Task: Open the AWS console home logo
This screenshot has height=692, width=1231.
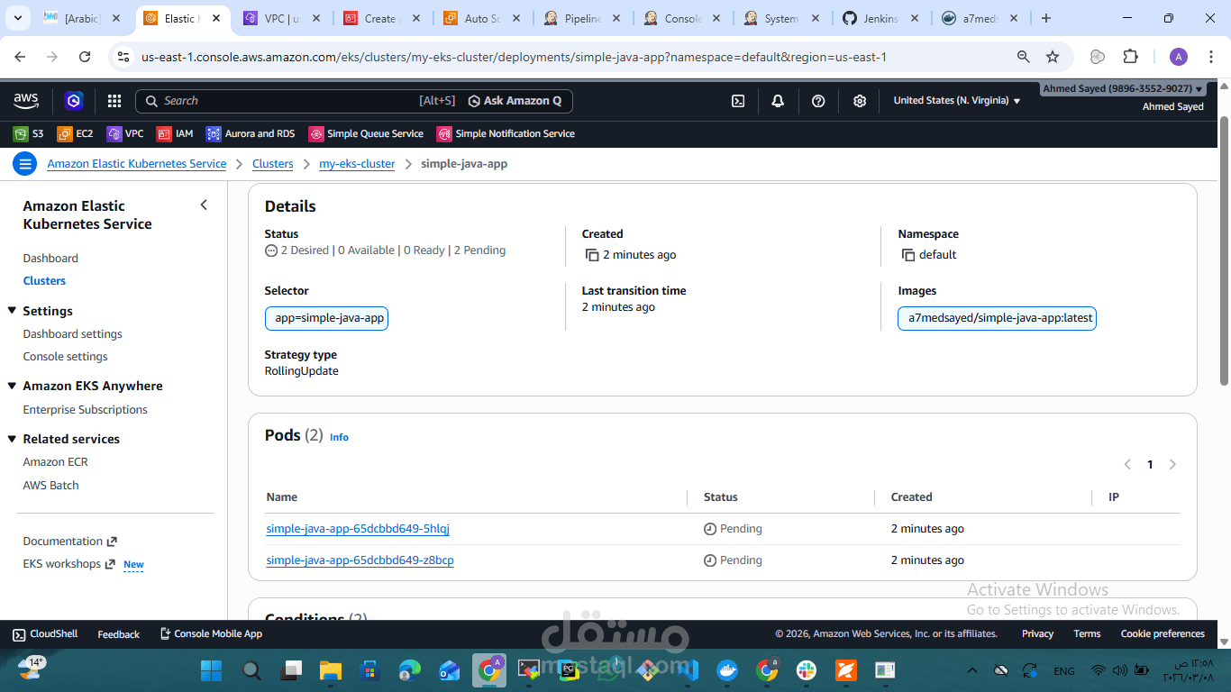Action: pos(26,100)
